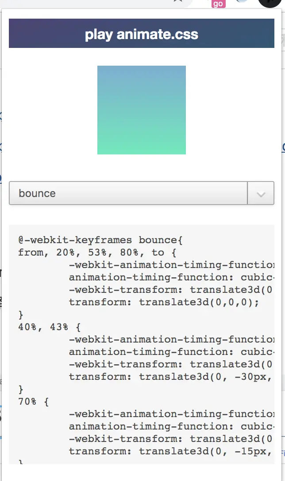Click the "play animate.css" header title
Image resolution: width=285 pixels, height=481 pixels.
point(142,34)
